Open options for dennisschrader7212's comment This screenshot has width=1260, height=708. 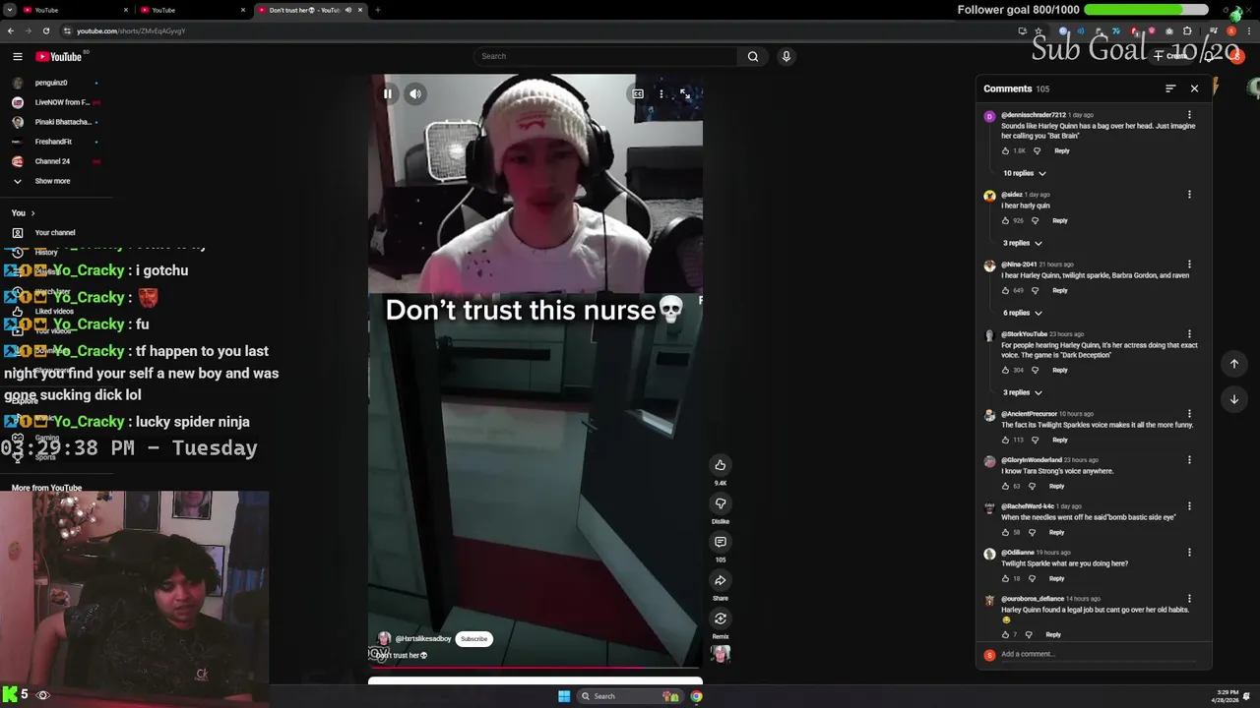tap(1189, 115)
